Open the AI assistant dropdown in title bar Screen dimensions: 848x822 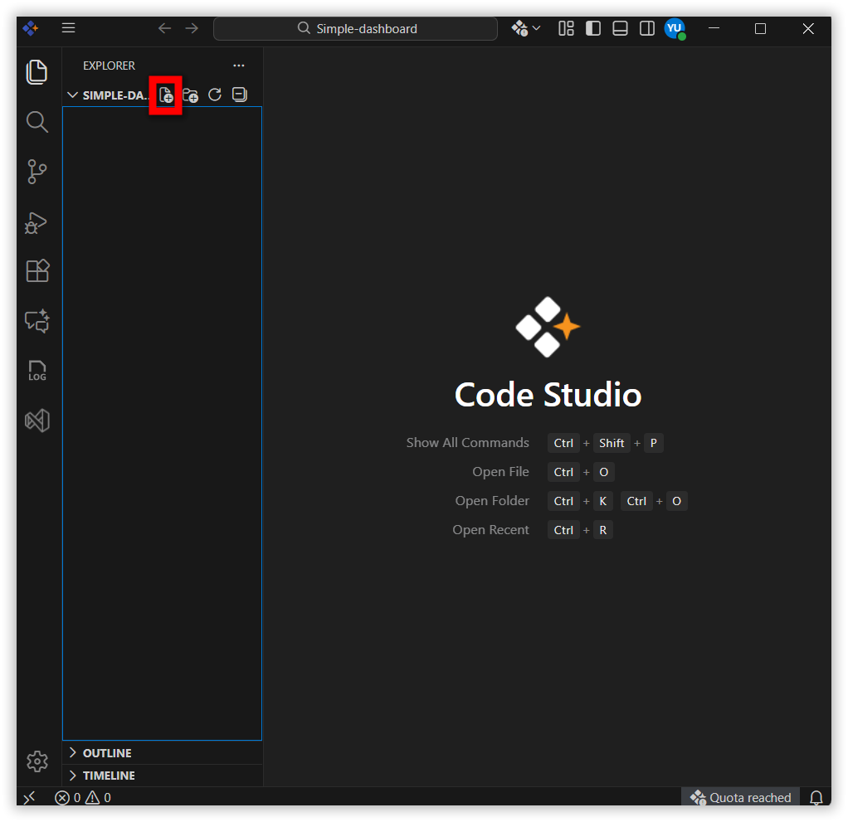[526, 28]
